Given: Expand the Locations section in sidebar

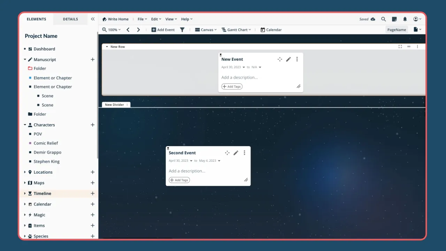Looking at the screenshot, I should point(25,172).
